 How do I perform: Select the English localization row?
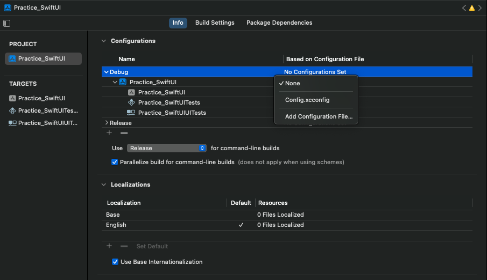(287, 225)
